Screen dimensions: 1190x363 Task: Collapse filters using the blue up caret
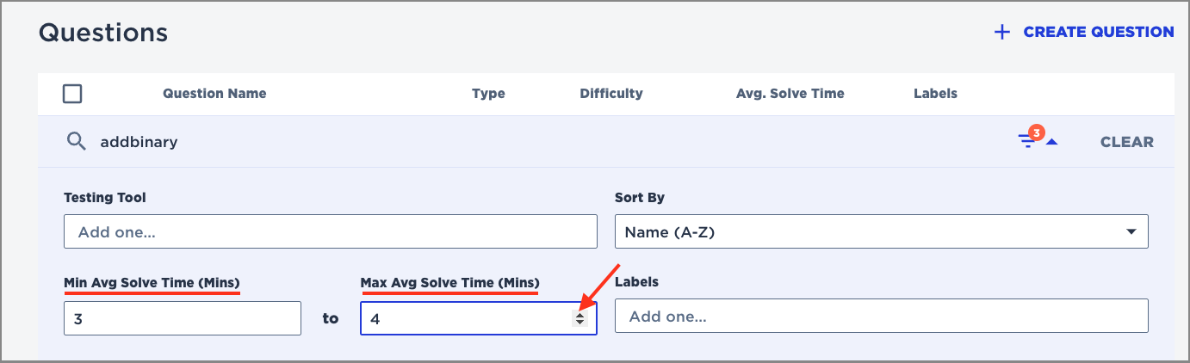click(1051, 142)
